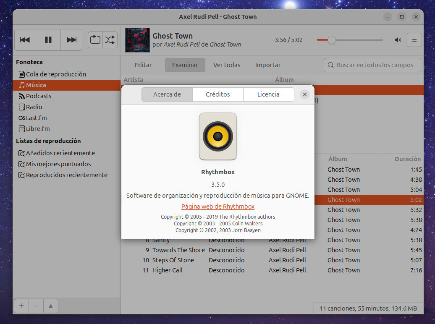The image size is (435, 324).
Task: Select Música in the Fonoteca sidebar
Action: point(67,85)
